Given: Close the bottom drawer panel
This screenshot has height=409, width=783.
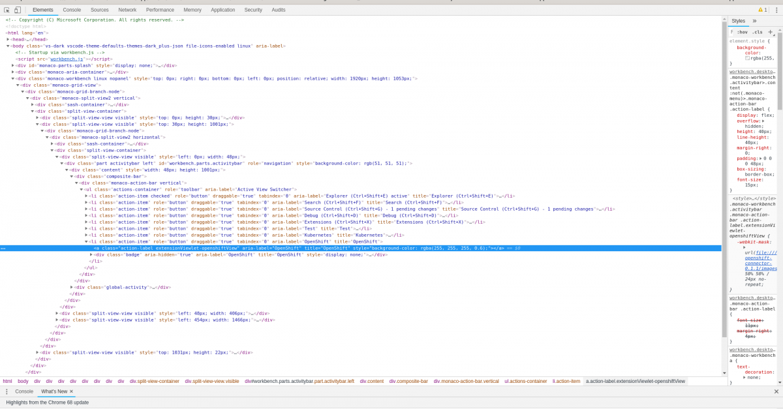Looking at the screenshot, I should pos(776,391).
